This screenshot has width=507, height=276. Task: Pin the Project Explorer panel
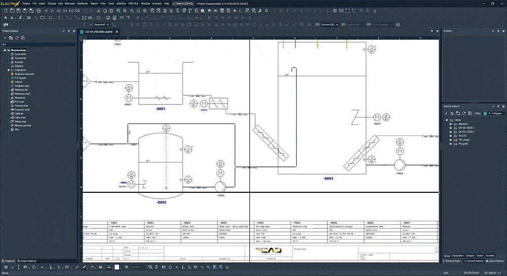68,31
